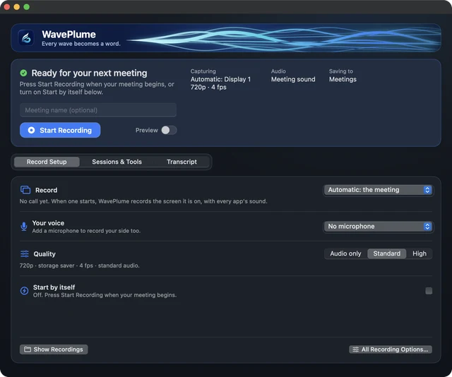Screen dimensions: 452x377
Task: Switch to the Record Setup tab
Action: (47, 162)
